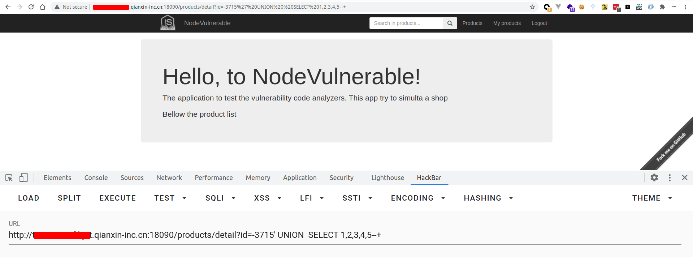The height and width of the screenshot is (257, 693).
Task: Open the ENCODING dropdown
Action: pyautogui.click(x=418, y=198)
